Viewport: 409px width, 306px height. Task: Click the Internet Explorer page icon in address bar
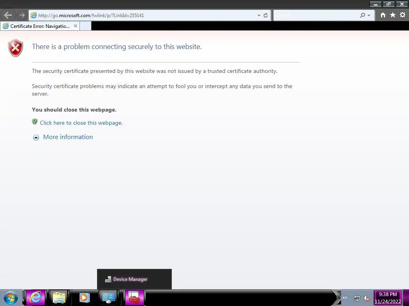click(x=34, y=16)
